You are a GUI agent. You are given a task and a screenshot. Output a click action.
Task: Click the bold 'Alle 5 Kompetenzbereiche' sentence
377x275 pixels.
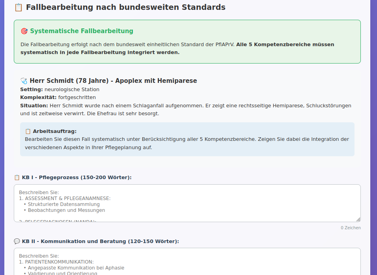[285, 45]
